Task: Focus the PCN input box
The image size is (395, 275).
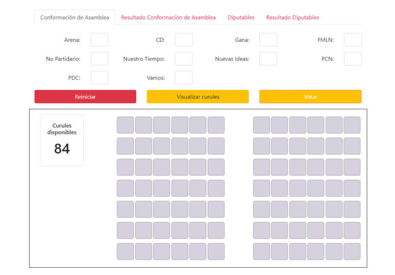Action: [x=352, y=58]
